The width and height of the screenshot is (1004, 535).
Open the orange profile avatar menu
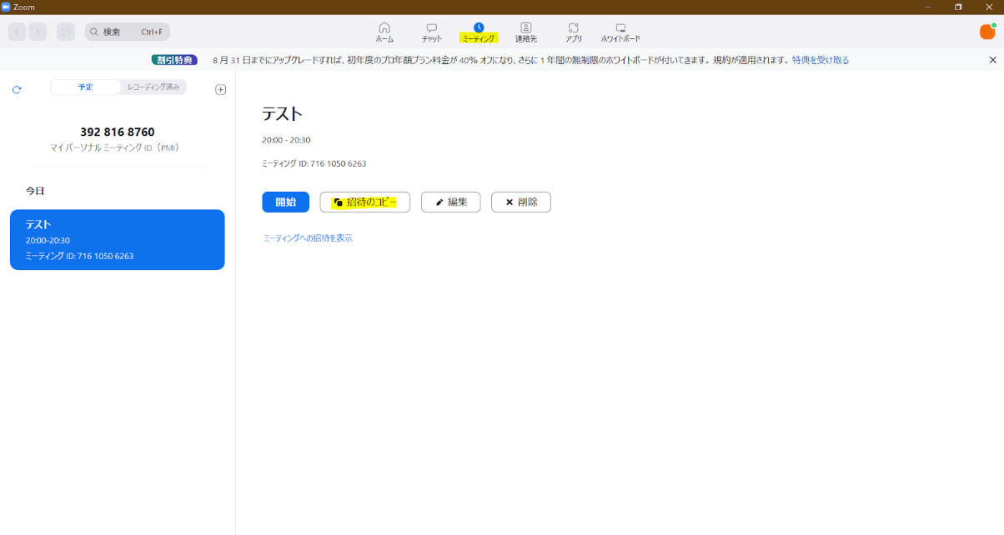coord(987,32)
